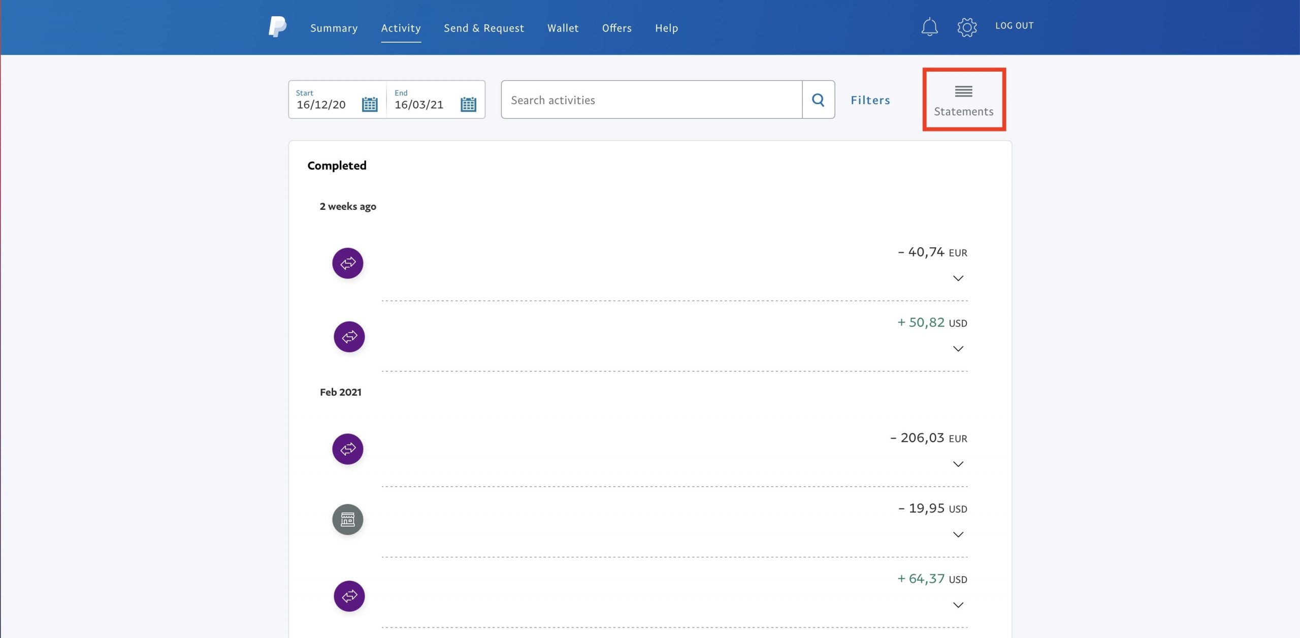
Task: Click LOG OUT
Action: (x=1014, y=25)
